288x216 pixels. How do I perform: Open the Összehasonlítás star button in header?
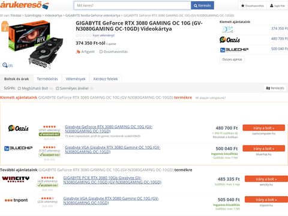[253, 6]
